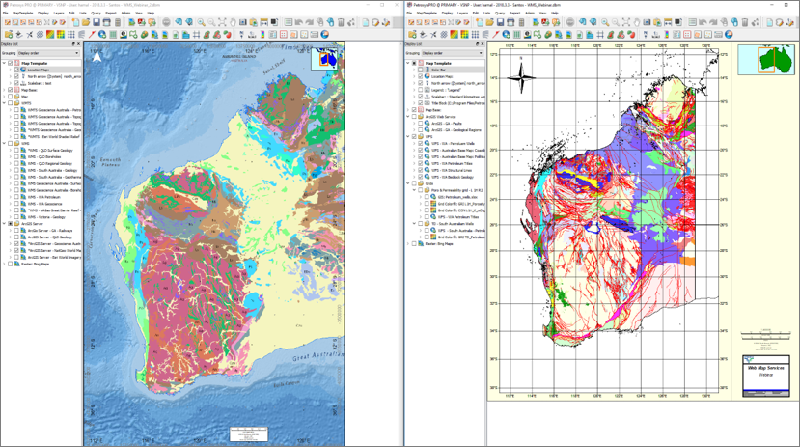This screenshot has height=447, width=800.
Task: Select the ArcGIS Server group in left list
Action: click(x=33, y=224)
